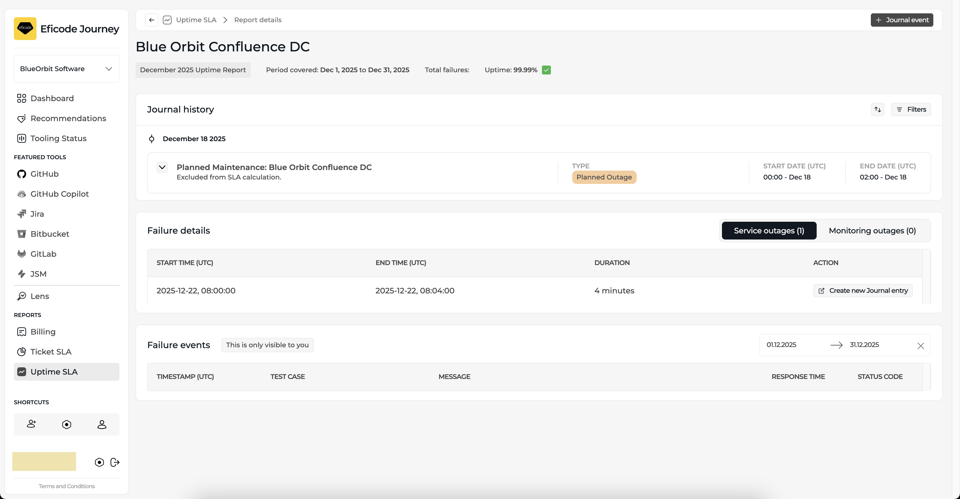Go to Ticket SLA report
Image resolution: width=960 pixels, height=499 pixels.
tap(51, 351)
